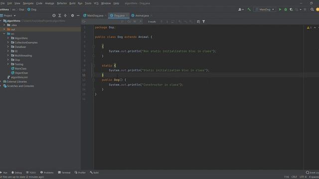Viewport: 319px width, 179px height.
Task: Open the Navigate menu
Action: [28, 3]
